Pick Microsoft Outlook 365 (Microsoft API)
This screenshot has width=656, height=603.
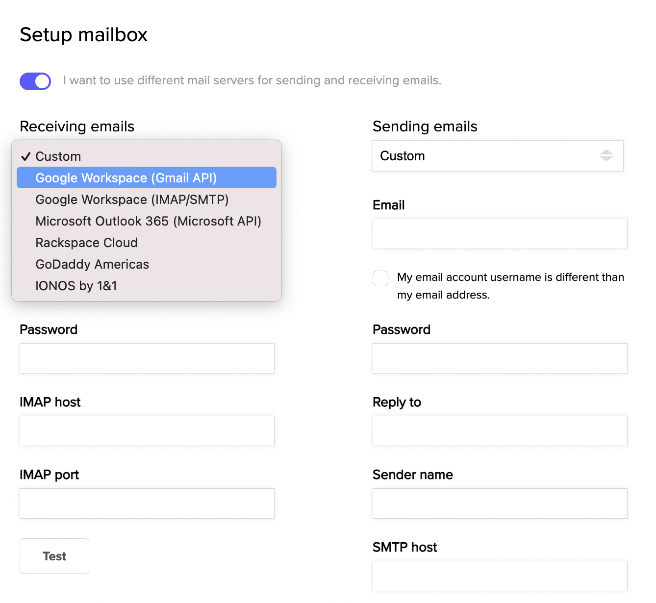click(x=147, y=221)
